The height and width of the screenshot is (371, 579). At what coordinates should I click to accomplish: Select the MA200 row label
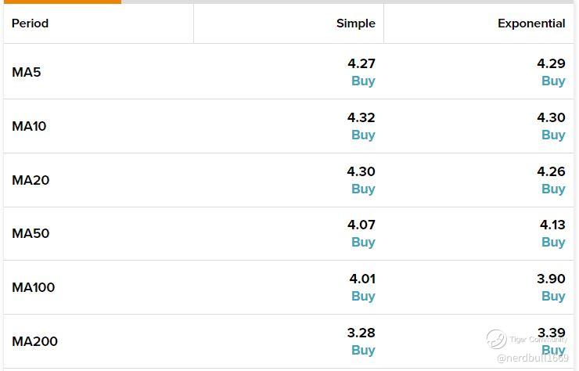pyautogui.click(x=34, y=341)
